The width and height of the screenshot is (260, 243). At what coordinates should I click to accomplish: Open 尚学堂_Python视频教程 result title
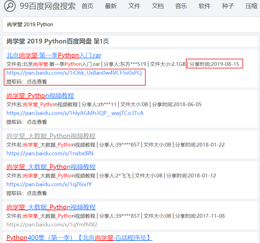pos(41,96)
